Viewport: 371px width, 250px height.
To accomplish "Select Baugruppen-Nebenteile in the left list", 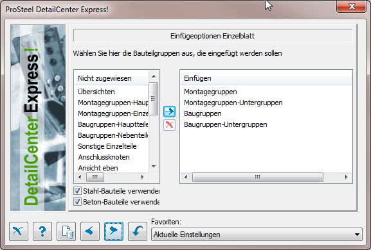I will pyautogui.click(x=113, y=135).
